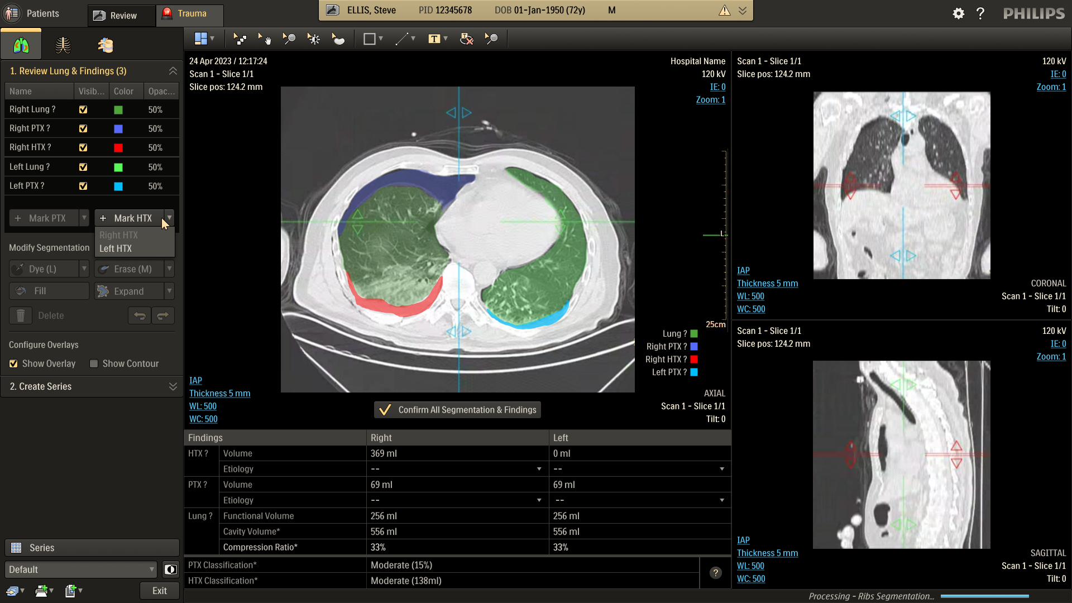Click the Thickness 5 mm link in axial view
Image resolution: width=1072 pixels, height=603 pixels.
pyautogui.click(x=219, y=394)
